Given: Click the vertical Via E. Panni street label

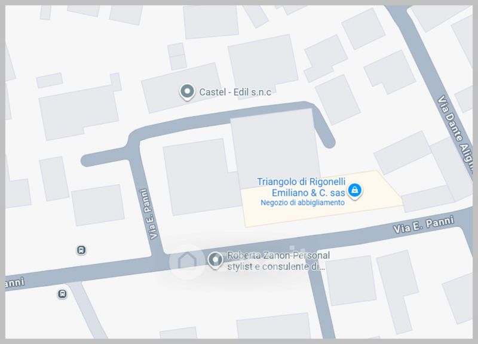Looking at the screenshot, I should click(148, 214).
